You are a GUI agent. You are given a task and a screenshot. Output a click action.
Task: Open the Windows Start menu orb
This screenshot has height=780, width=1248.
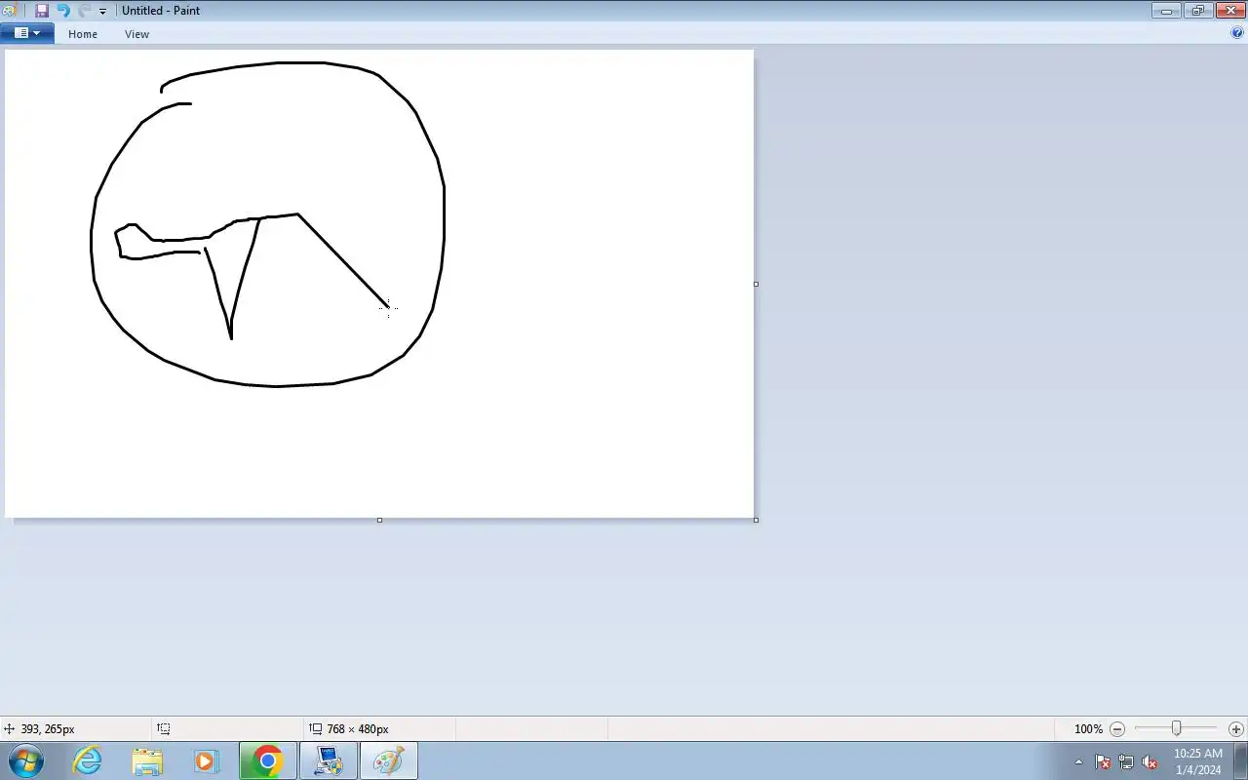pyautogui.click(x=25, y=760)
